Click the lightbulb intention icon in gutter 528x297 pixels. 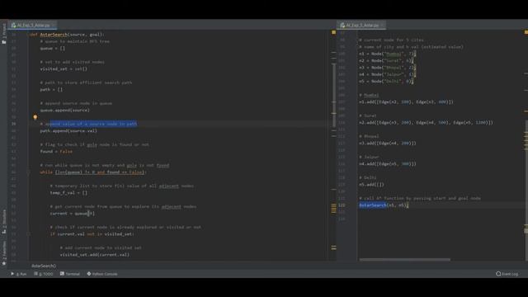pyautogui.click(x=35, y=117)
